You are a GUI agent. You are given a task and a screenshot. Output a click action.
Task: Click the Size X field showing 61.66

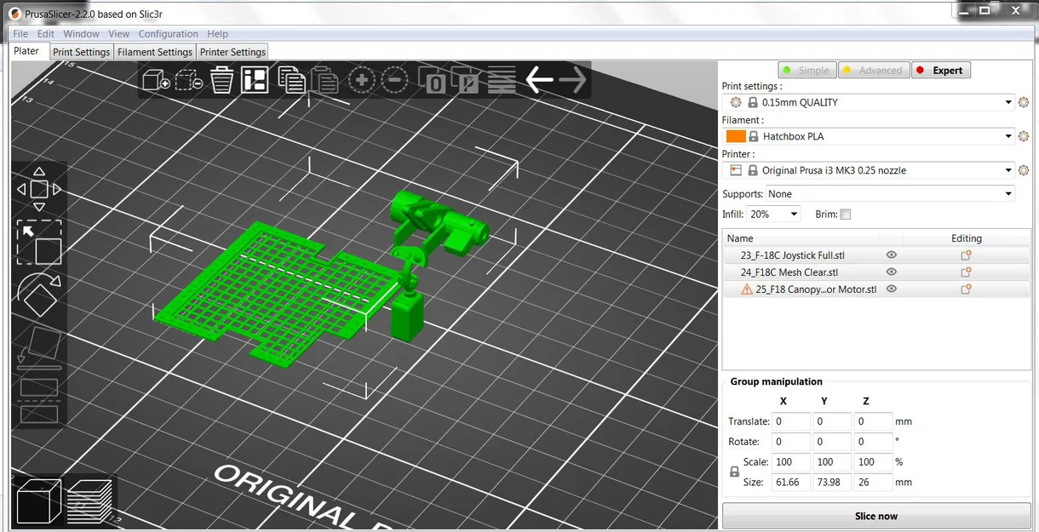tap(791, 483)
